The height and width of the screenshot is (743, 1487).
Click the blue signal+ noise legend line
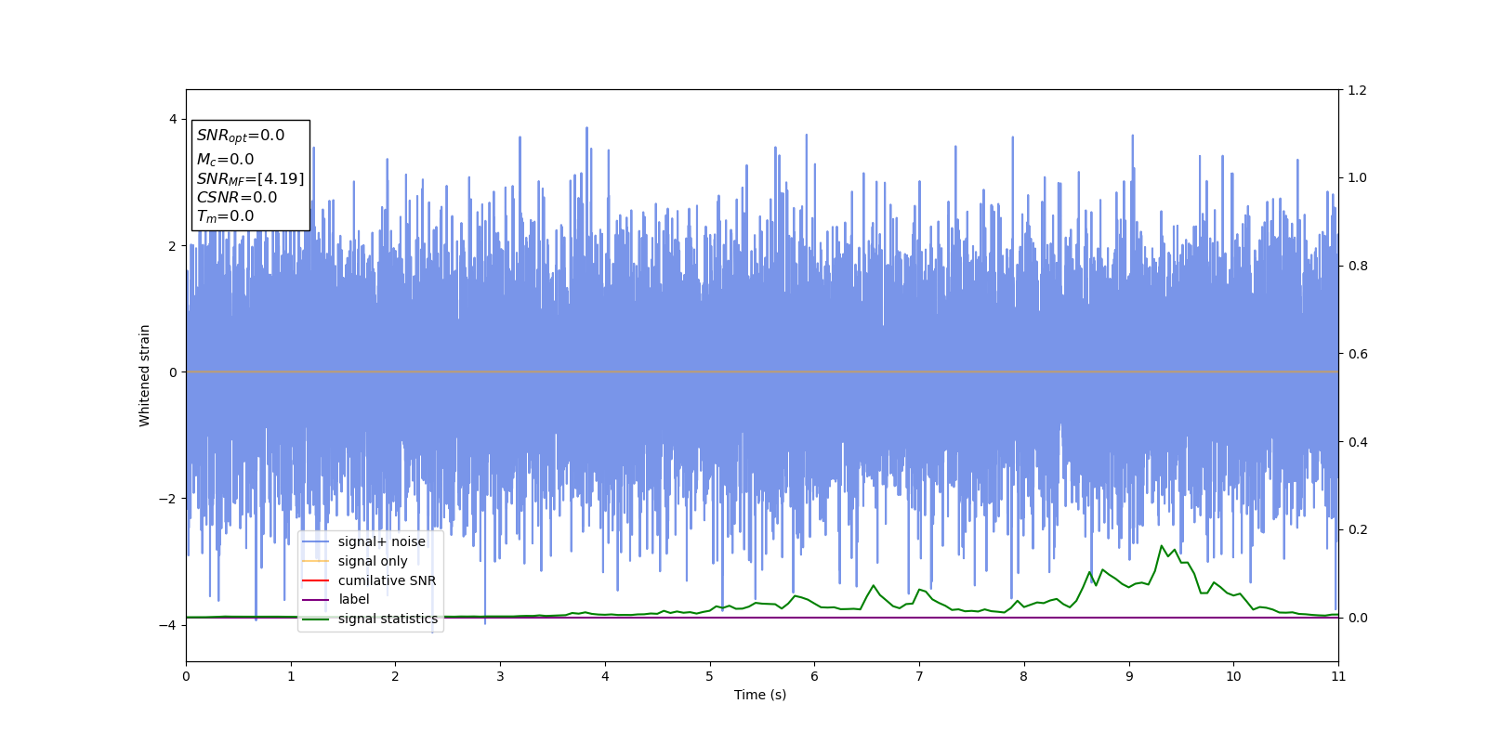[x=316, y=542]
